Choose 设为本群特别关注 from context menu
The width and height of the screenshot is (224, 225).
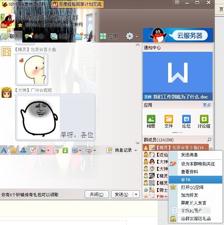(x=196, y=164)
